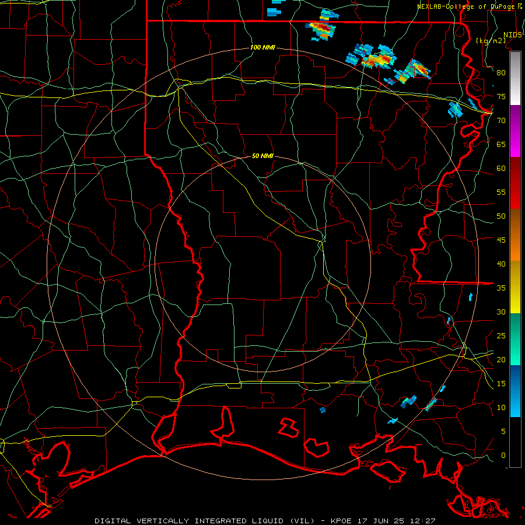Select the yellow segment of the color scale

pos(515,287)
